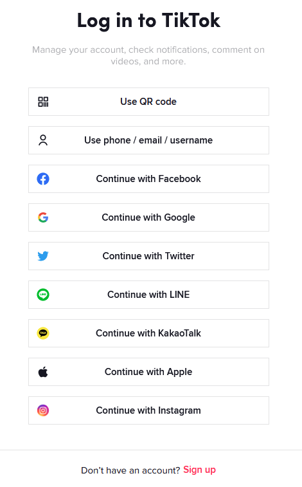Click the Twitter bird icon
The height and width of the screenshot is (487, 302).
(x=43, y=256)
